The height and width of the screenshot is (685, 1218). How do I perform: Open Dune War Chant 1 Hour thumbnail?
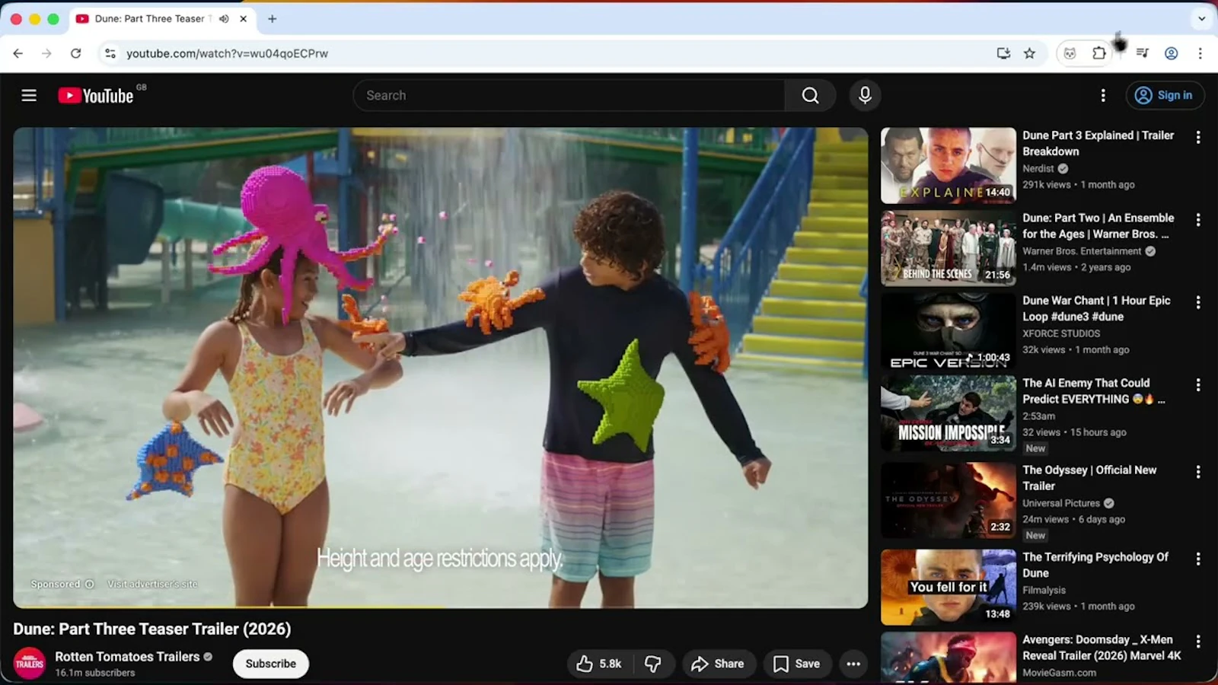949,331
